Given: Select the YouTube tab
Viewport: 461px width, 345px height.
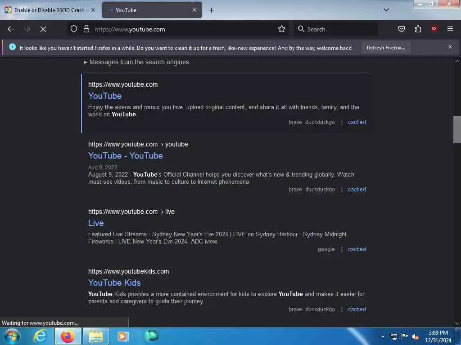Looking at the screenshot, I should (x=152, y=10).
